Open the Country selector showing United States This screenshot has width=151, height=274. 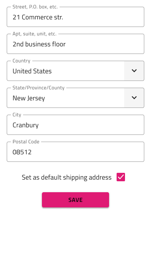click(x=75, y=71)
